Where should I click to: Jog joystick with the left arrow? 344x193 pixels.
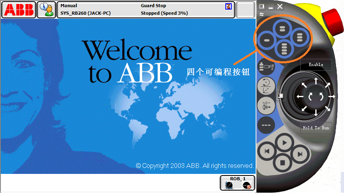click(x=300, y=96)
